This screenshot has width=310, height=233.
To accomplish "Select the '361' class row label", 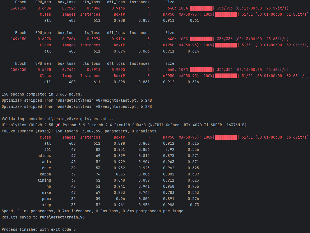I will [48, 150].
